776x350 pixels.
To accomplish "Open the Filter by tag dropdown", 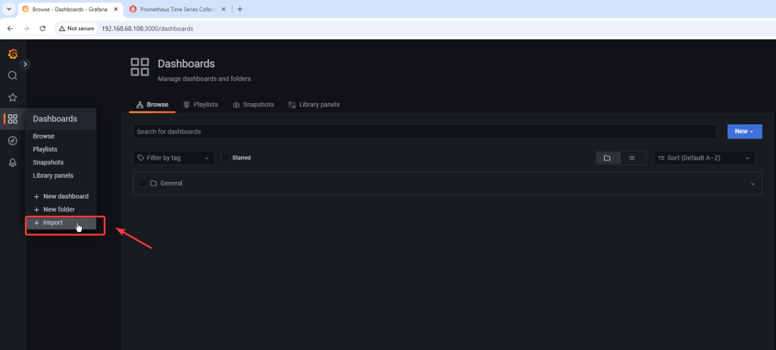I will click(x=173, y=158).
